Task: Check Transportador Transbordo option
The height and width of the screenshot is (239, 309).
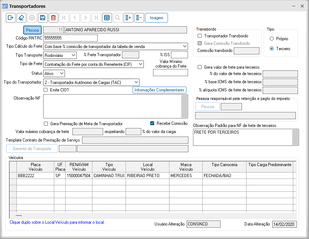Action: [200, 36]
